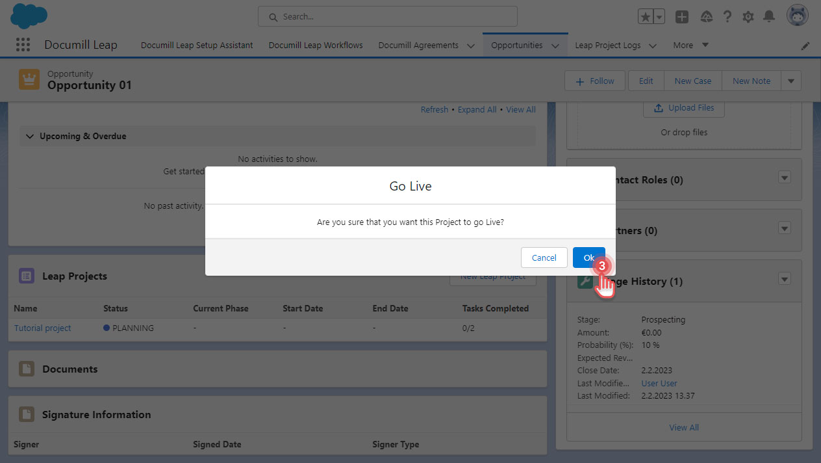This screenshot has width=821, height=463.
Task: Open the Tutorial project link
Action: (42, 328)
